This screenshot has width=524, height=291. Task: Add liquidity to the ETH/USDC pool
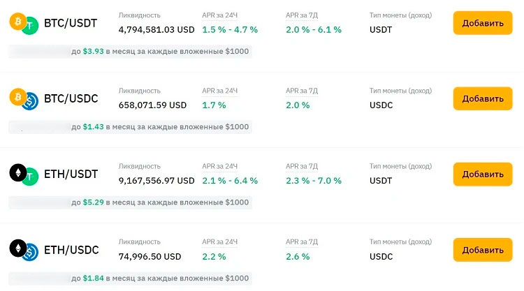pyautogui.click(x=483, y=250)
